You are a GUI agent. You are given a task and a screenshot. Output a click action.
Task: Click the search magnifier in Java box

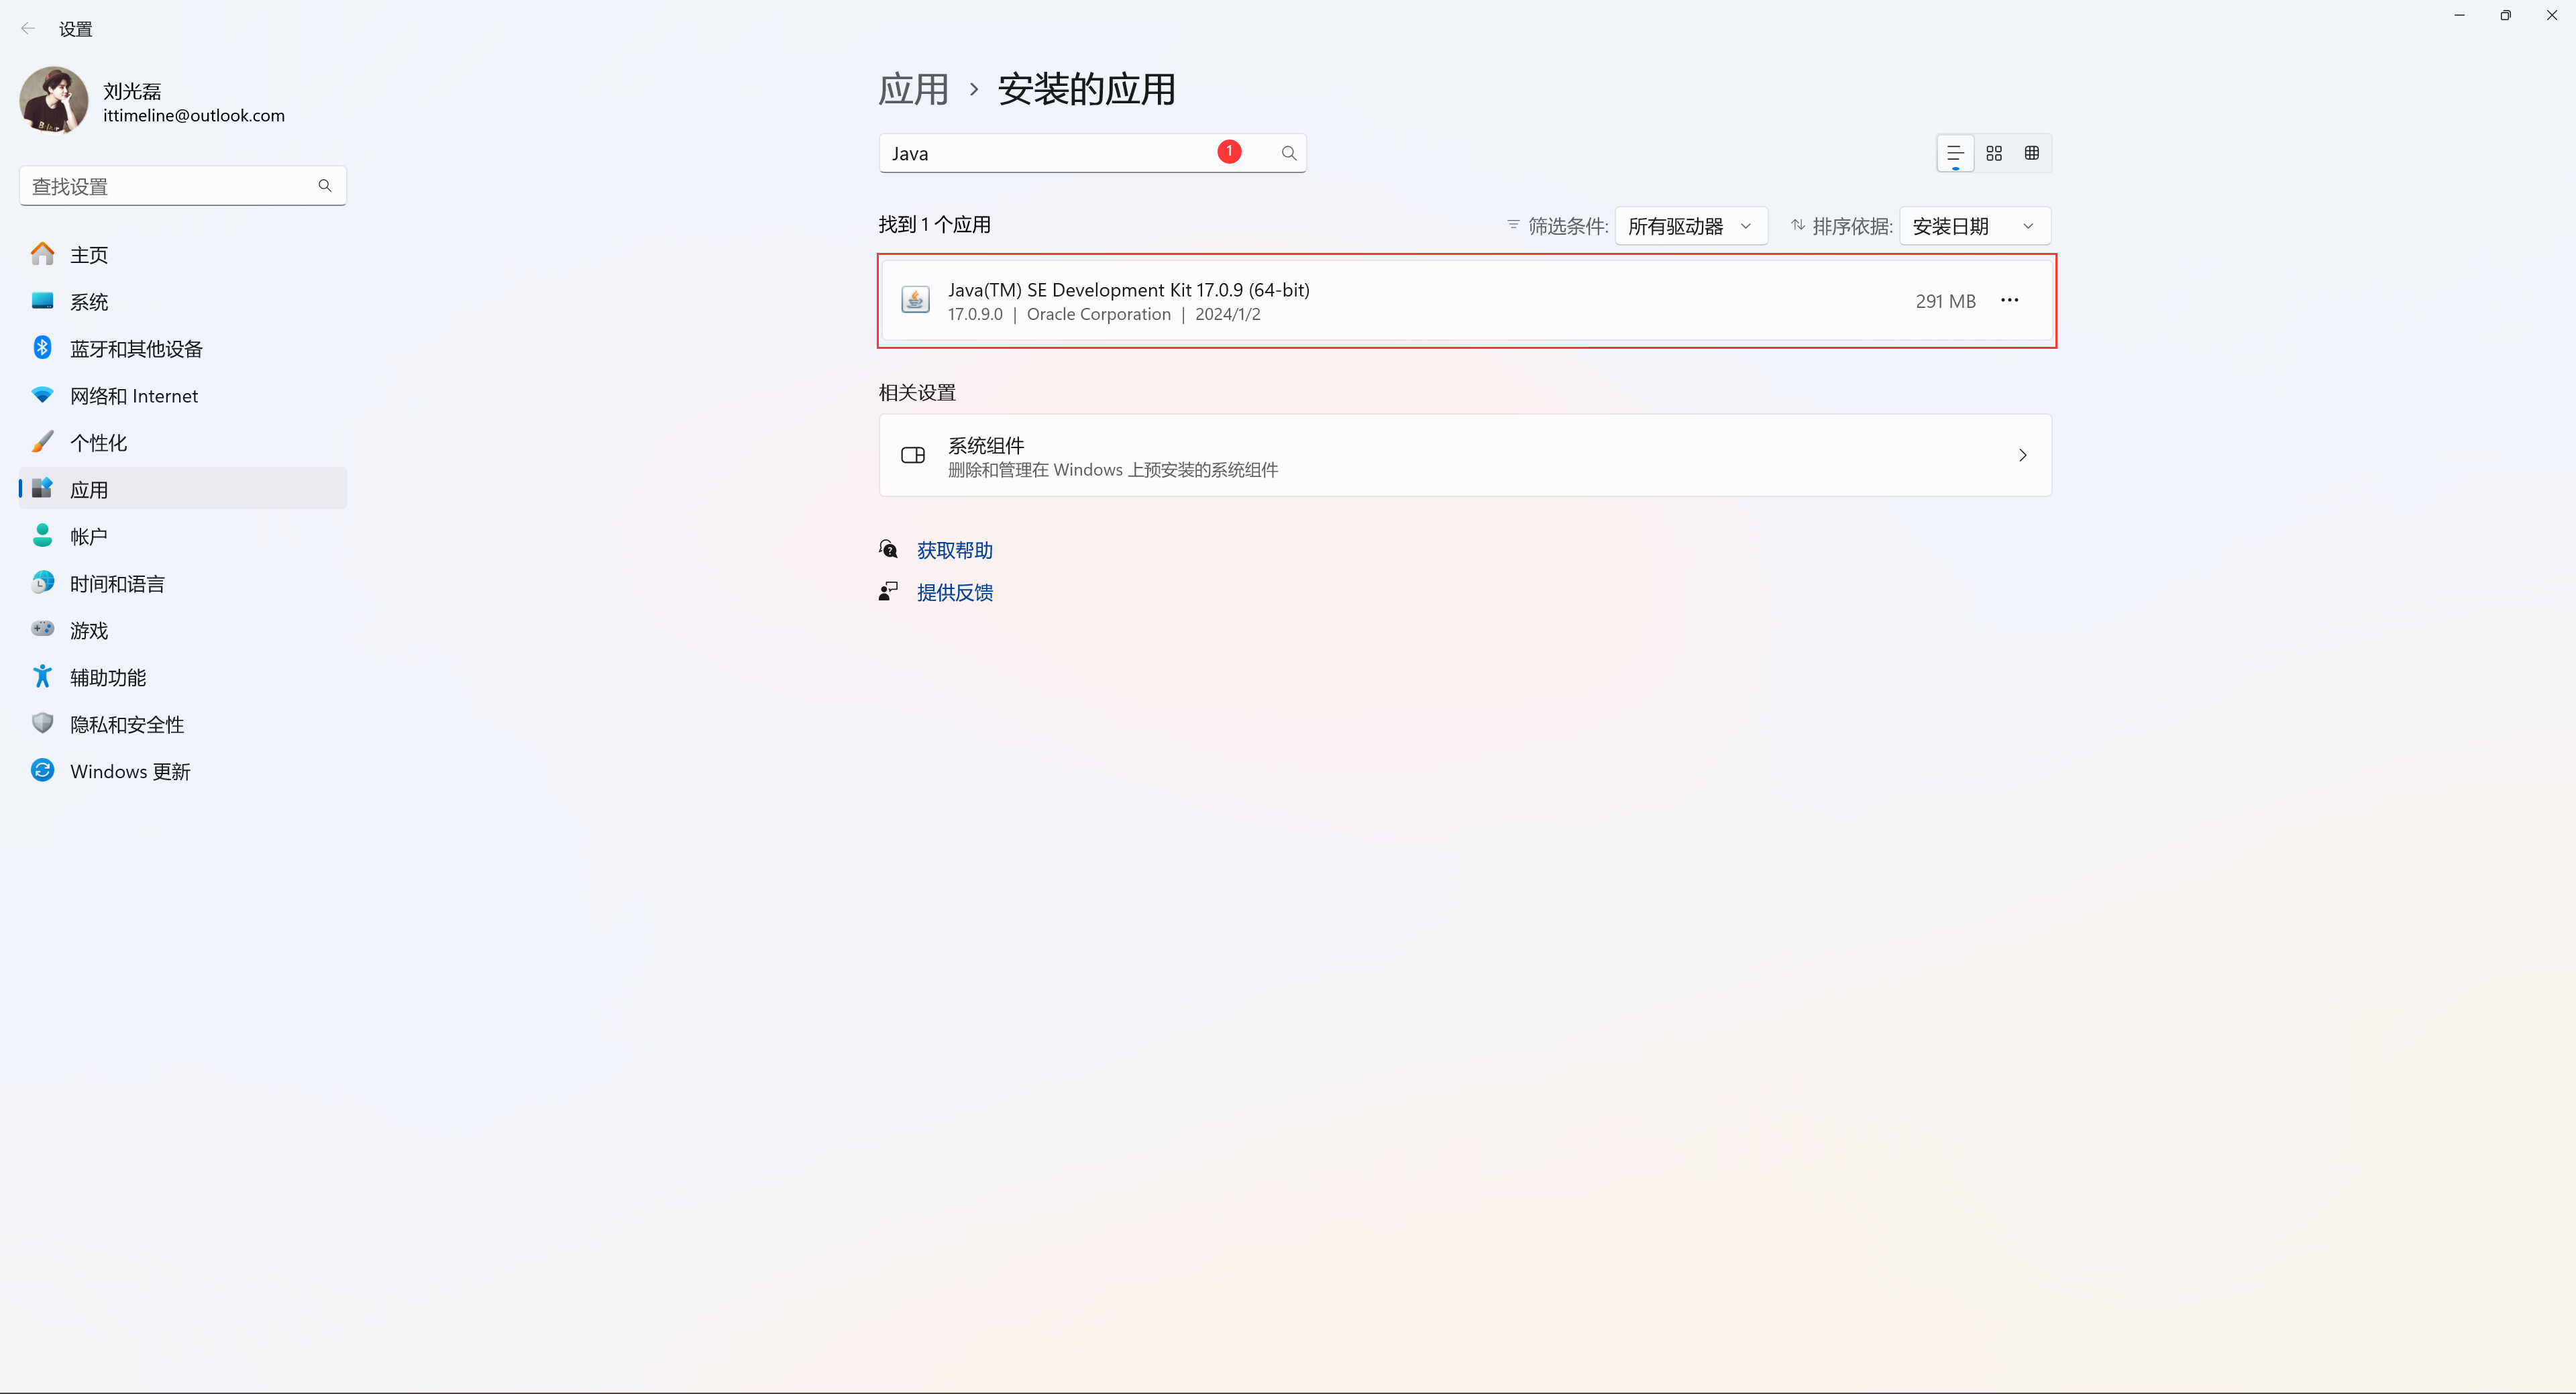pos(1289,153)
